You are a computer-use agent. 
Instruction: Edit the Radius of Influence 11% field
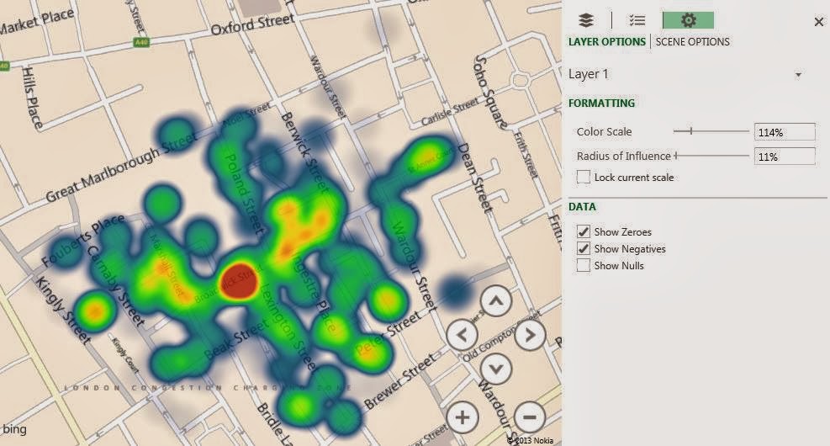coord(785,157)
